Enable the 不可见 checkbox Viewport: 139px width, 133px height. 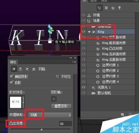pyautogui.click(x=57, y=77)
